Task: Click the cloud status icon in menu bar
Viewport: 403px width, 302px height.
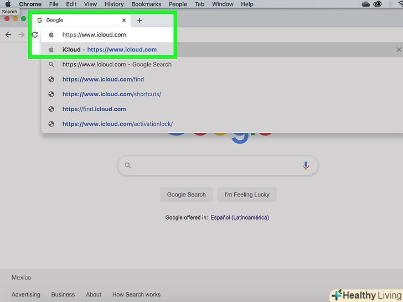Action: [365, 4]
